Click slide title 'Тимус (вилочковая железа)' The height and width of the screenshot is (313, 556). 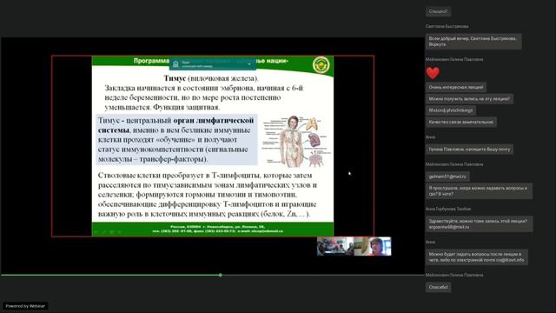[x=211, y=78]
